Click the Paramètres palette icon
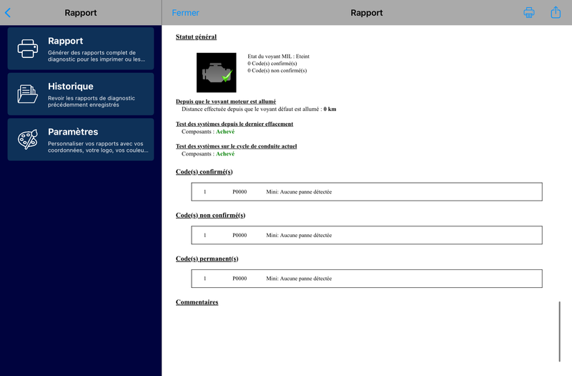Image resolution: width=572 pixels, height=376 pixels. pyautogui.click(x=28, y=139)
